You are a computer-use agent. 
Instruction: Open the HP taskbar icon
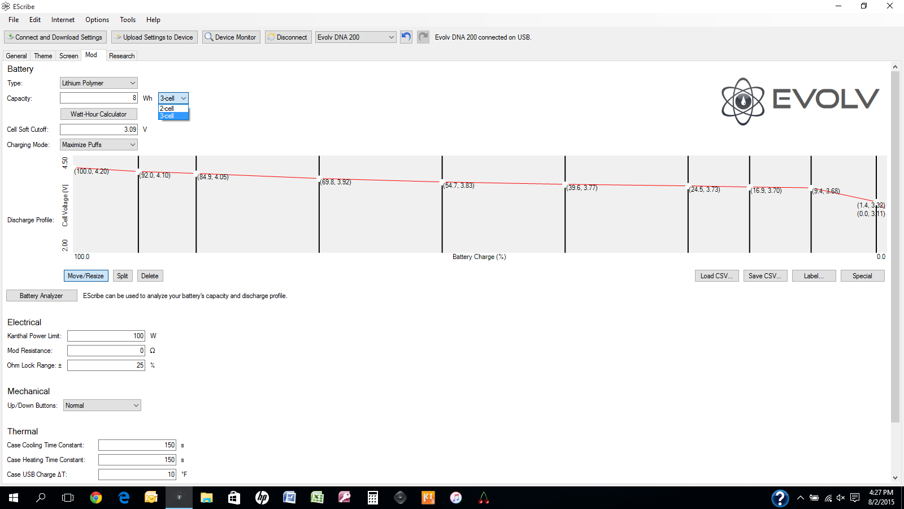(x=262, y=498)
